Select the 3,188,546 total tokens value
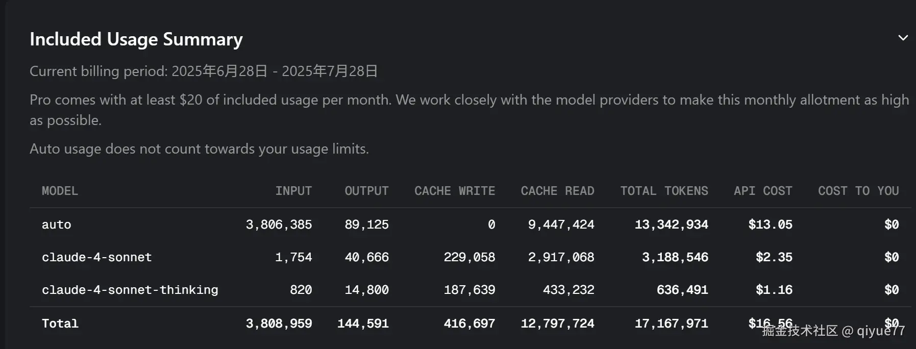Image resolution: width=916 pixels, height=349 pixels. coord(675,257)
